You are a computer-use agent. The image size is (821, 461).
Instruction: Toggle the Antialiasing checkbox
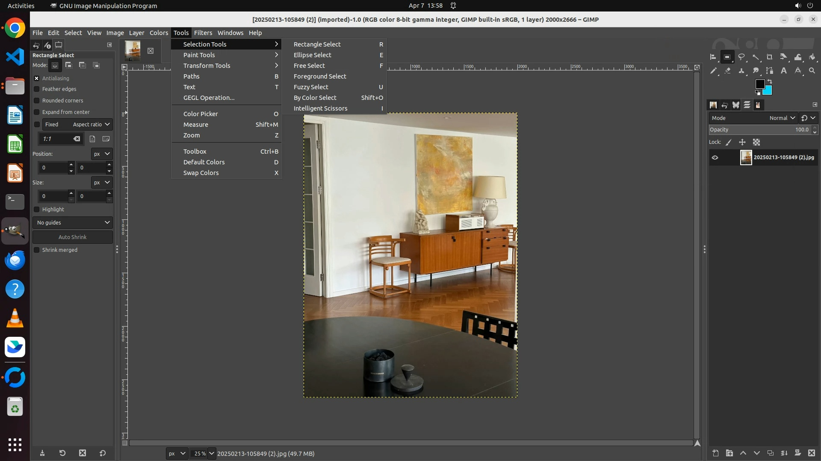coord(37,79)
